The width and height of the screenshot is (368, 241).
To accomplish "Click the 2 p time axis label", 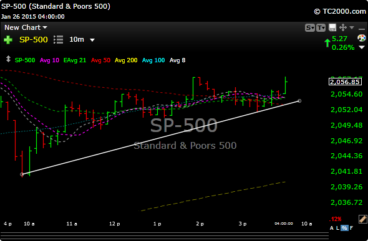I will [x=200, y=224].
